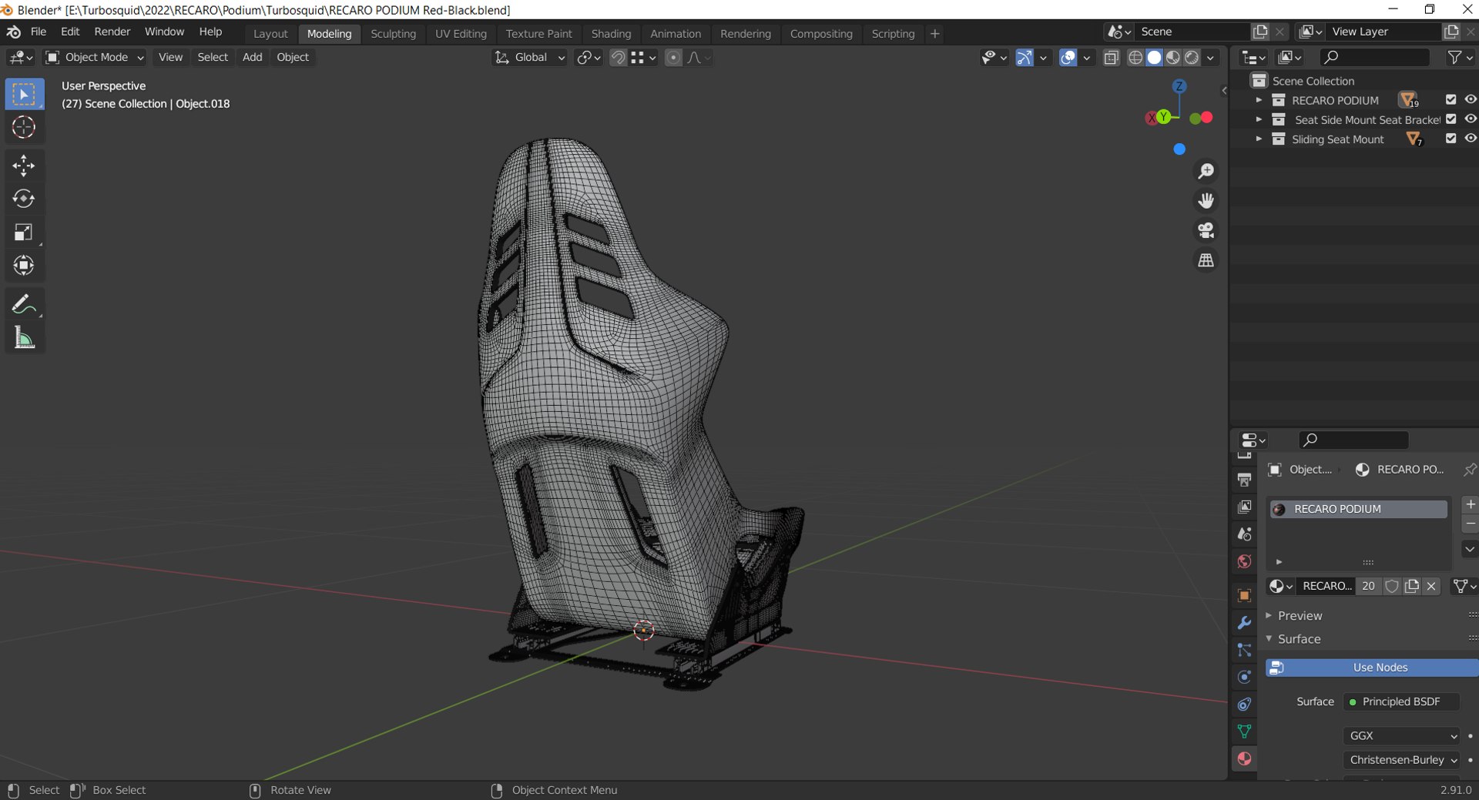Click the pin icon in Properties header
1479x800 pixels.
(1469, 469)
